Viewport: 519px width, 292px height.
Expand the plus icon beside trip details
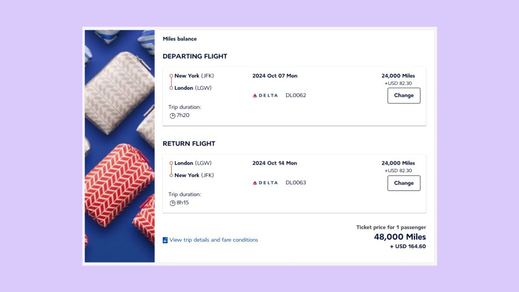click(165, 241)
